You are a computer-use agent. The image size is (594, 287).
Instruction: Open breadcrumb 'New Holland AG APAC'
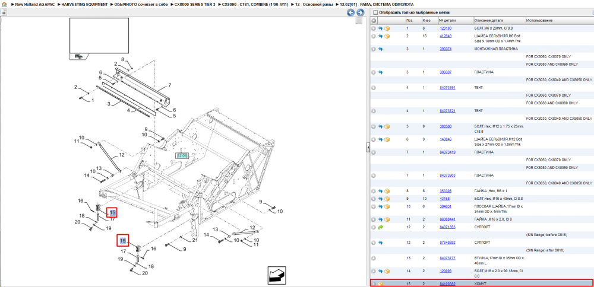pos(35,4)
